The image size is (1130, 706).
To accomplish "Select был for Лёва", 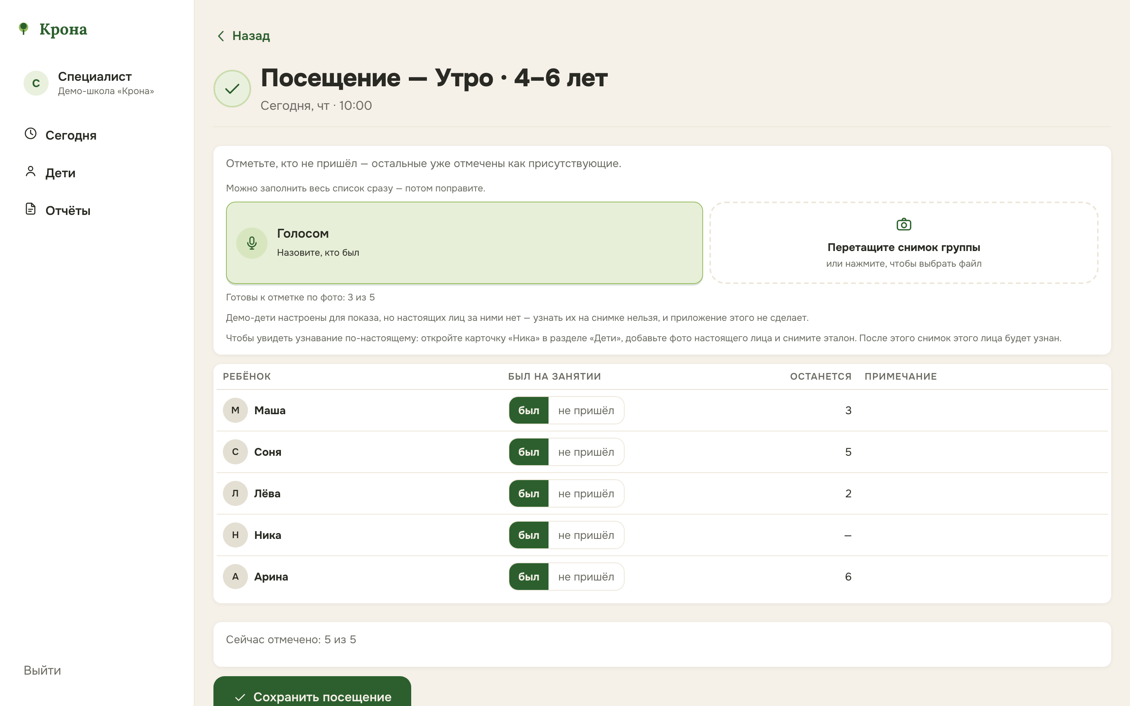I will tap(529, 493).
